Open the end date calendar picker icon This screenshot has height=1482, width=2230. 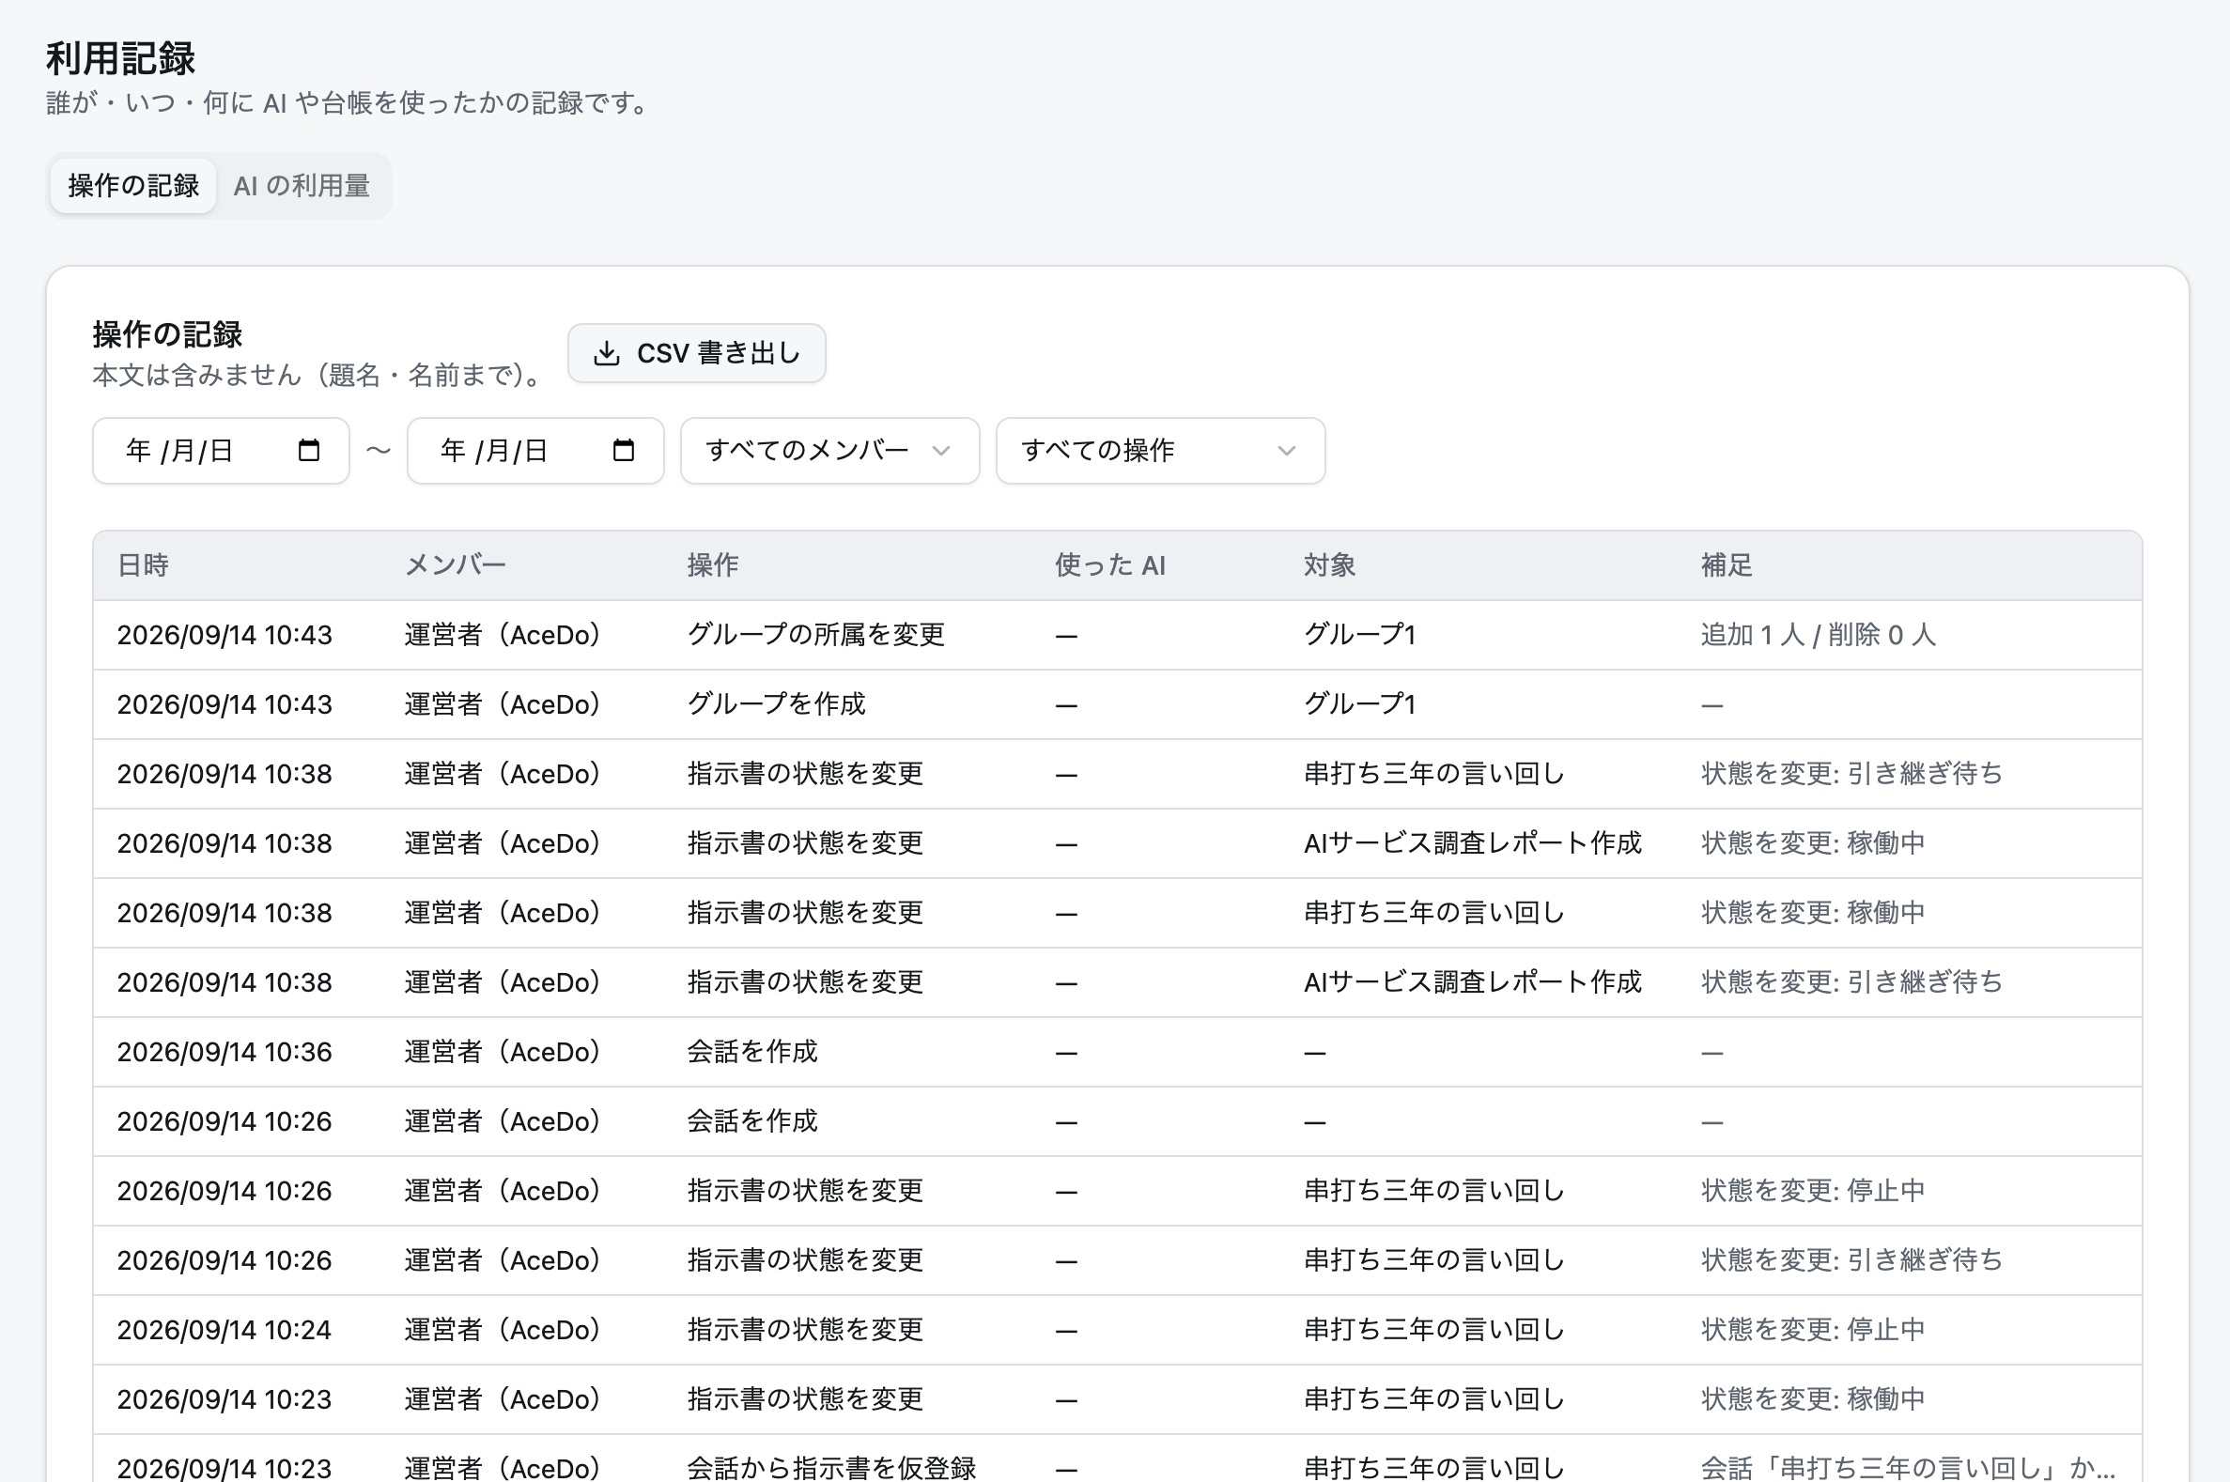[624, 450]
